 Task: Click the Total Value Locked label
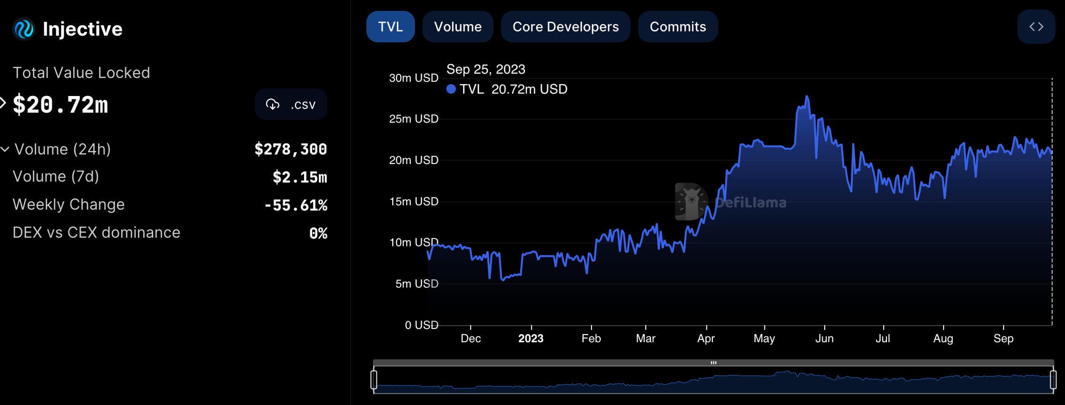[81, 73]
